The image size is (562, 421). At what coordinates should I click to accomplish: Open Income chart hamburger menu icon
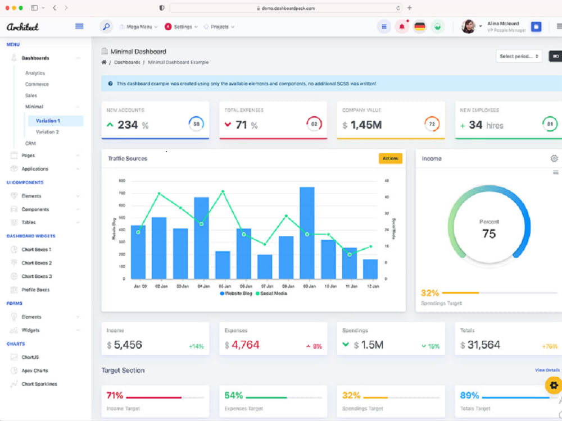pyautogui.click(x=556, y=172)
